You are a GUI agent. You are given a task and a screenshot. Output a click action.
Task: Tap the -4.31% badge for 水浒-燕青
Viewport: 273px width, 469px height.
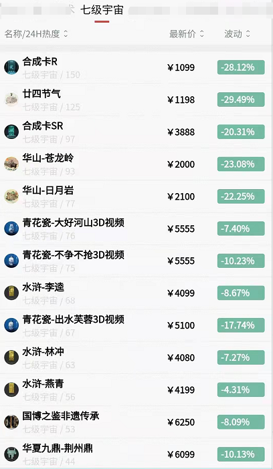(241, 389)
